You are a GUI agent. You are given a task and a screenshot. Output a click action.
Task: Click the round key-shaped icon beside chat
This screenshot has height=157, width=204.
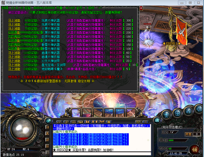(48, 121)
